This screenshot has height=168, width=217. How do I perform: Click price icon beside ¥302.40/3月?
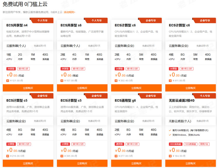116,81
